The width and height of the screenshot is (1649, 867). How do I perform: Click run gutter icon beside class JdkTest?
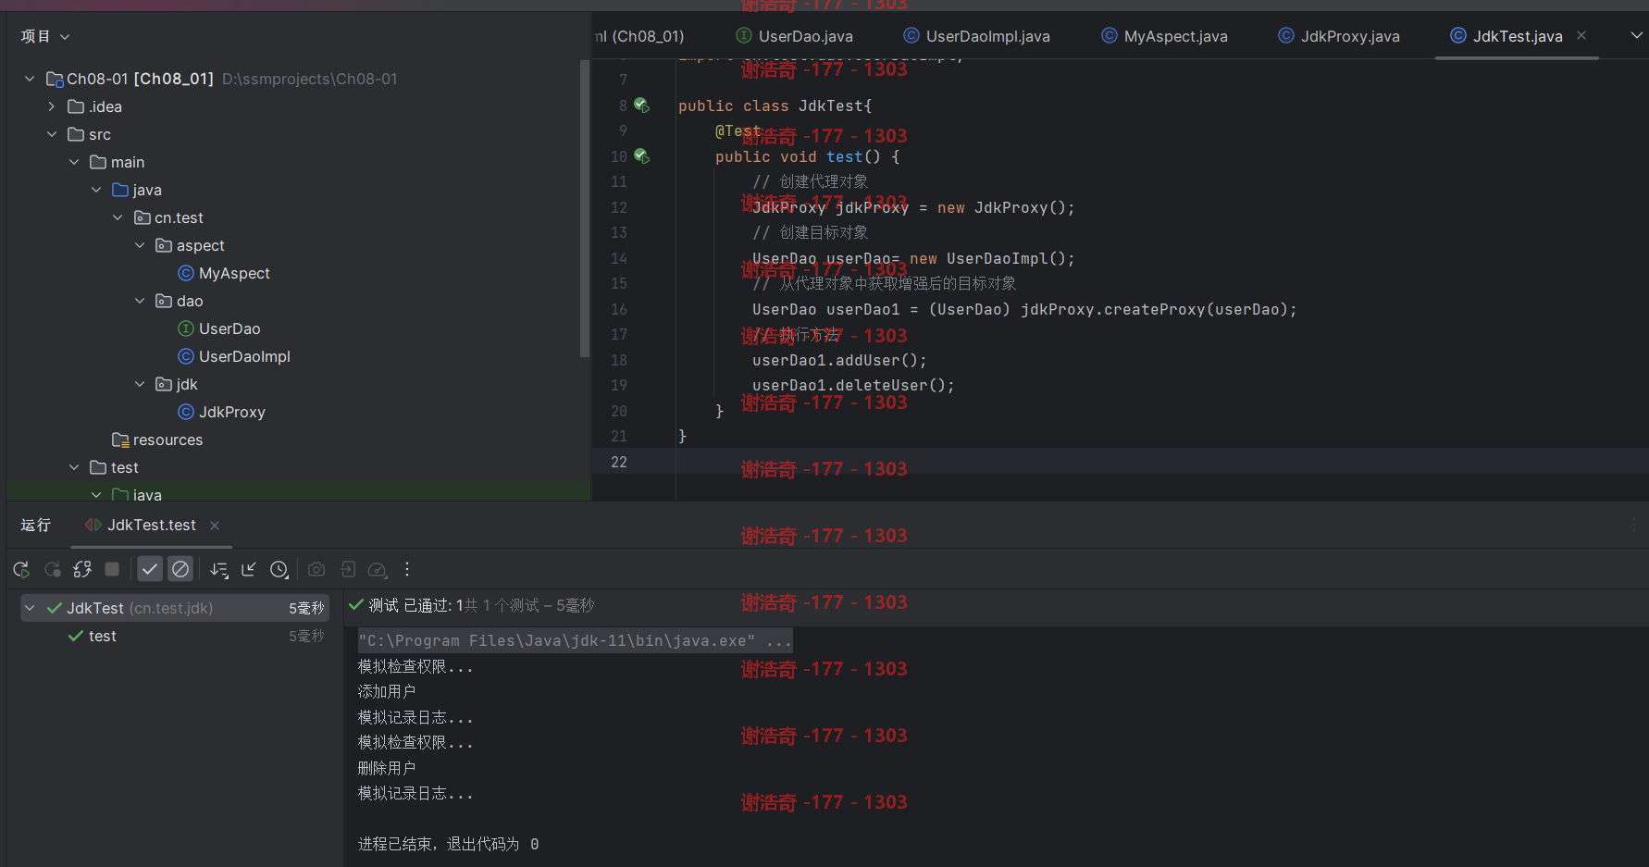(x=641, y=105)
